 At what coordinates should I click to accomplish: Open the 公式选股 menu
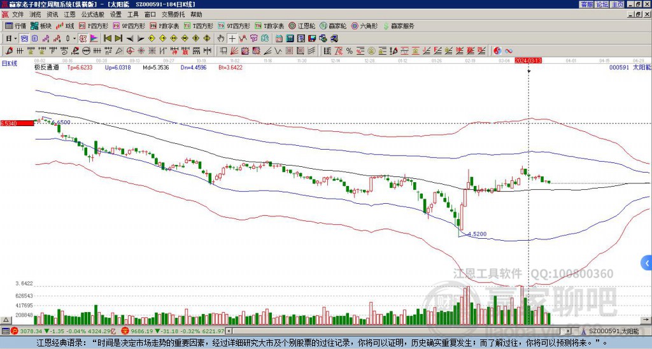[x=93, y=15]
